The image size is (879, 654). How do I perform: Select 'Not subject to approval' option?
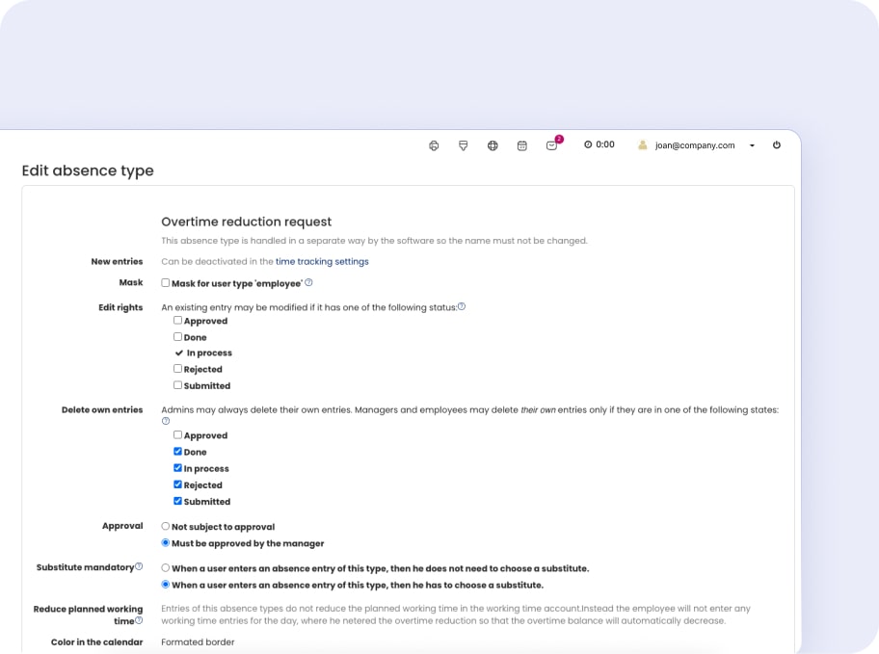click(166, 527)
